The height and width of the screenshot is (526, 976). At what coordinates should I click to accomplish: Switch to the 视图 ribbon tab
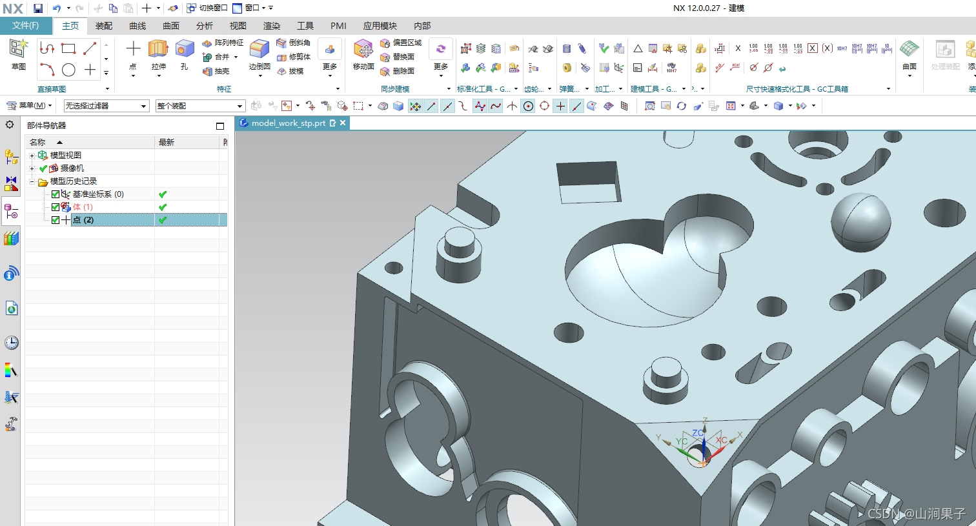[x=238, y=26]
